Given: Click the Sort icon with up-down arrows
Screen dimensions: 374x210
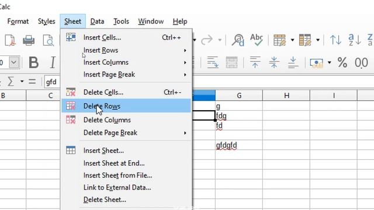Looking at the screenshot, I should (x=335, y=40).
